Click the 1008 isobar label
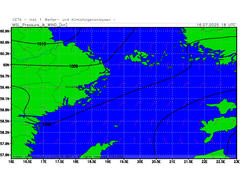The height and width of the screenshot is (186, 248). point(47,124)
